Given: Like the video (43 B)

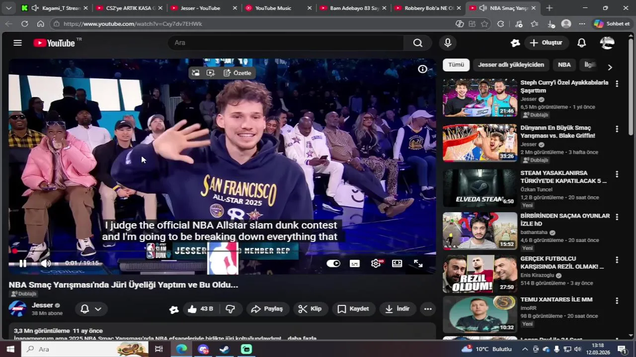Looking at the screenshot, I should coord(200,309).
